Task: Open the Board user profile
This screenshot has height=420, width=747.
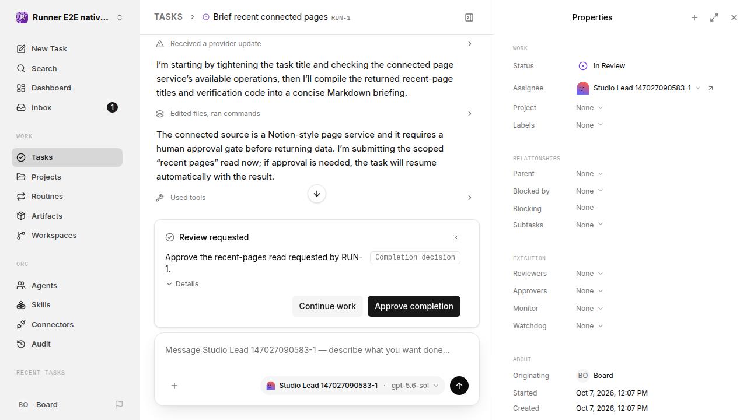Action: click(38, 405)
